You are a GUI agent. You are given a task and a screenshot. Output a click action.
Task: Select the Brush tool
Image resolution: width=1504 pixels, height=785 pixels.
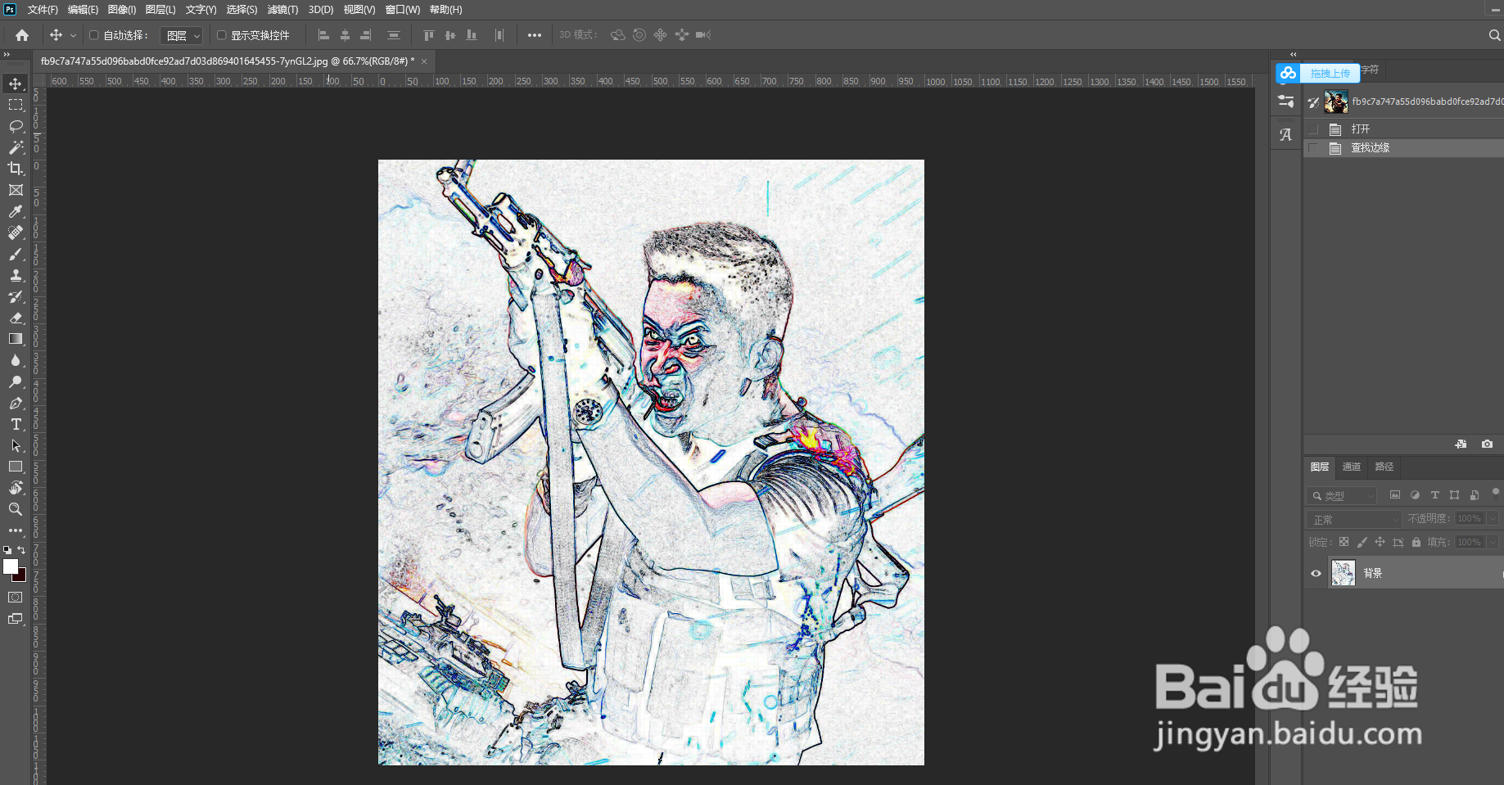click(16, 254)
